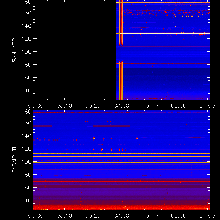Image resolution: width=220 pixels, height=220 pixels.
Task: Select the 40 tick label on SAN VITO plot
Action: coord(28,90)
